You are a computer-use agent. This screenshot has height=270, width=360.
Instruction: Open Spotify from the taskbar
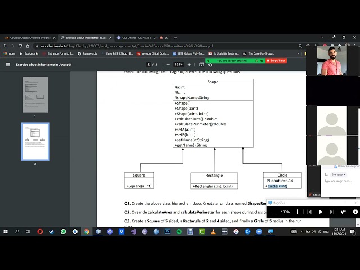(179, 232)
